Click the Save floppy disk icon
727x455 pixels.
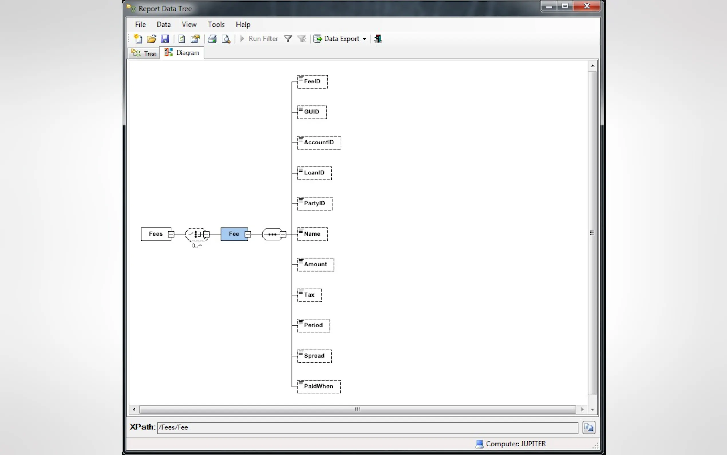click(x=165, y=39)
